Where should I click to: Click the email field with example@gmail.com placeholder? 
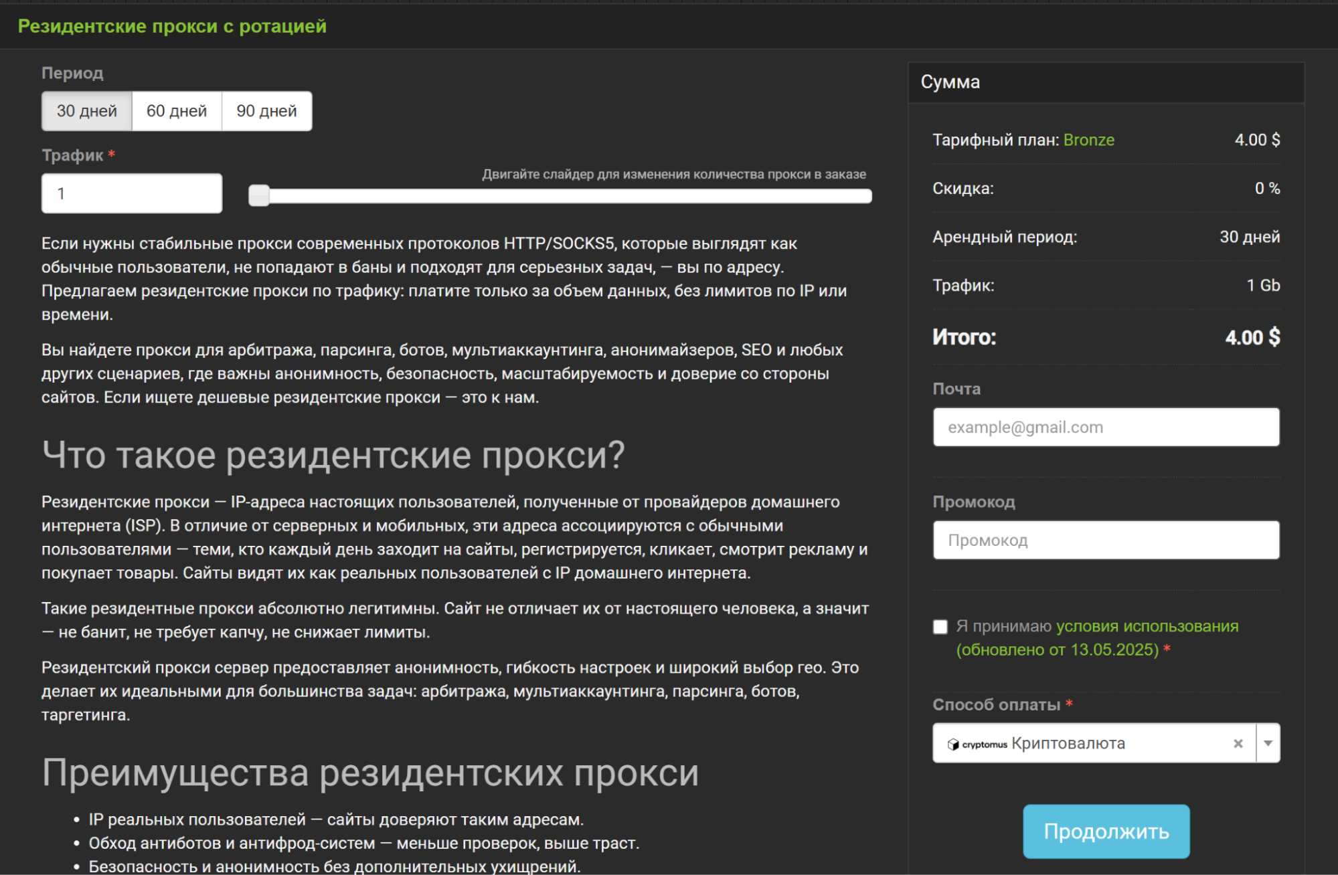click(x=1106, y=426)
